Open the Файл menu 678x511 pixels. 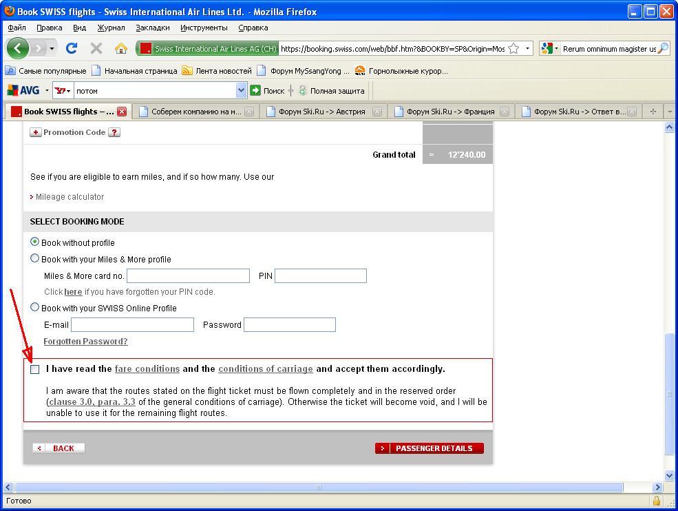click(17, 28)
